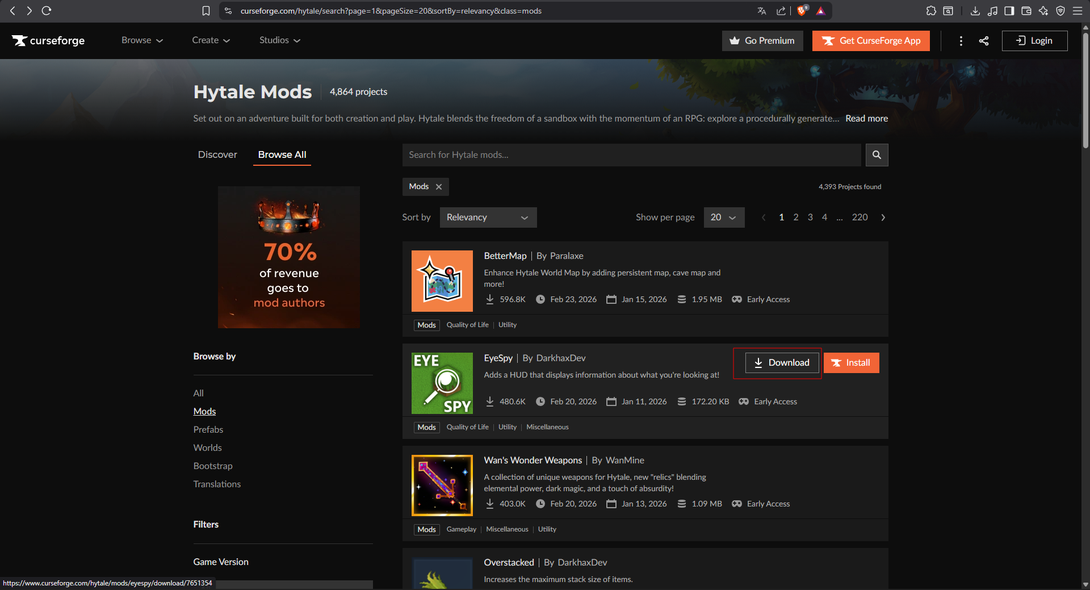Open BetterMap mod thumbnail

(x=442, y=281)
